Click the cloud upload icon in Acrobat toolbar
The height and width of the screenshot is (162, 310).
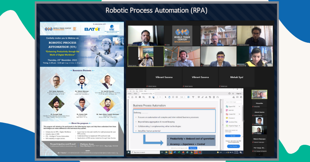(x=136, y=97)
